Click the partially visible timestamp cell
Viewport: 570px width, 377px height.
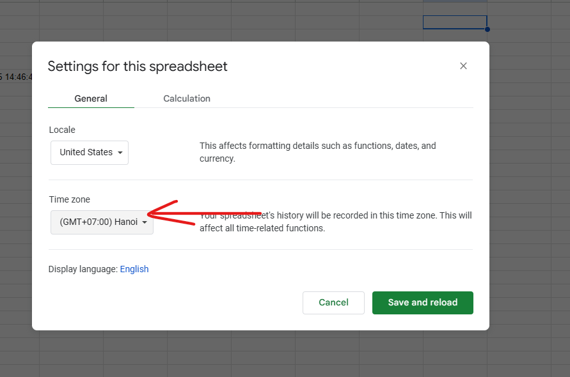pos(17,77)
